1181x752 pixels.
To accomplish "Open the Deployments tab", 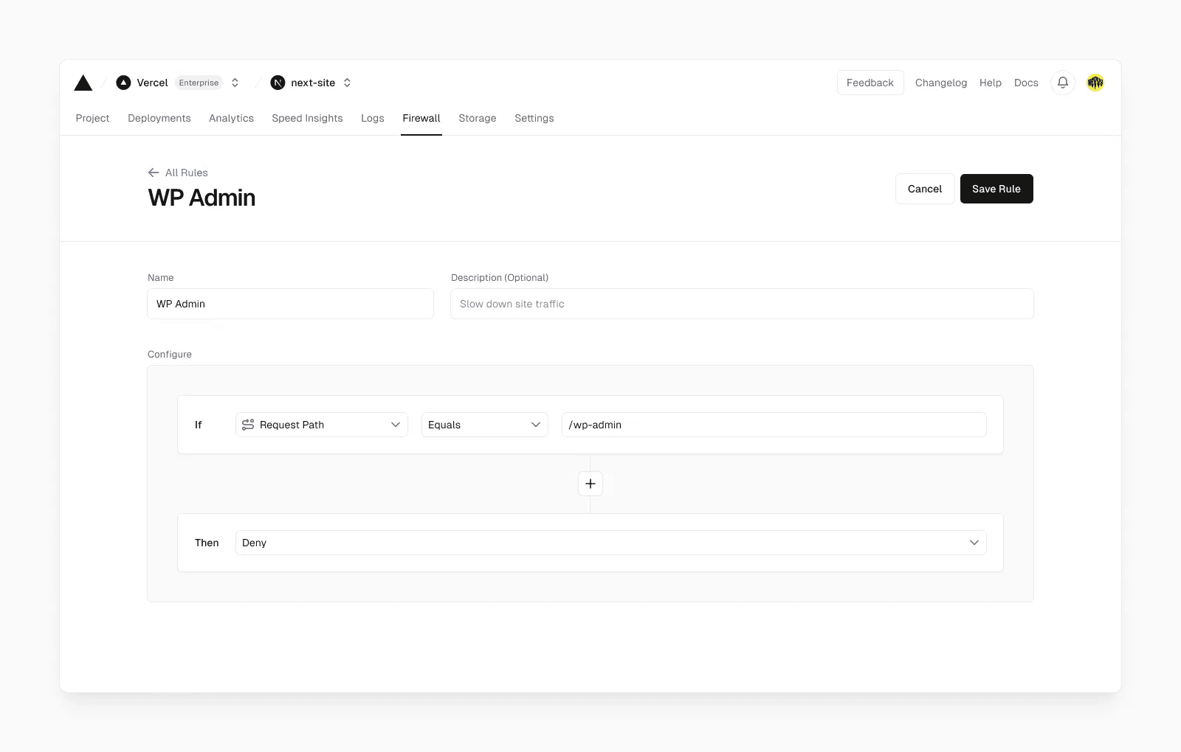I will [x=159, y=118].
